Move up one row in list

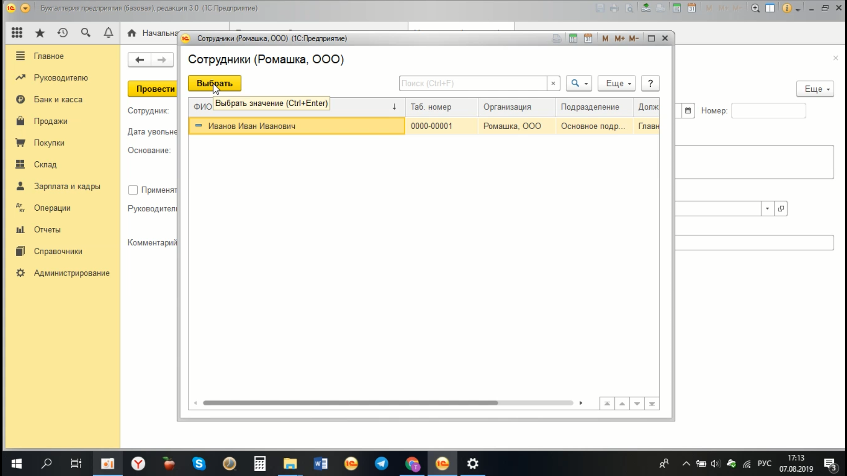pos(622,404)
